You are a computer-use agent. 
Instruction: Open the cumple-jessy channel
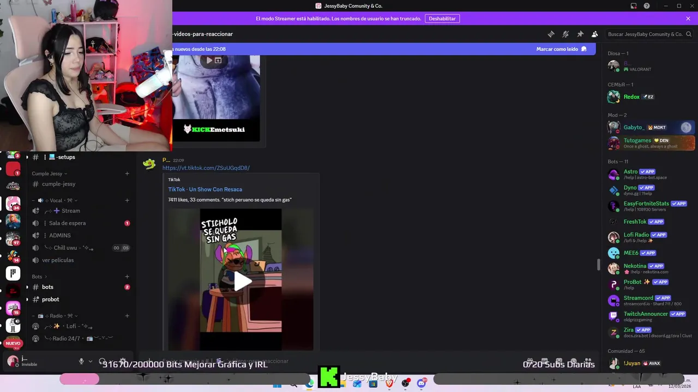tap(80, 184)
